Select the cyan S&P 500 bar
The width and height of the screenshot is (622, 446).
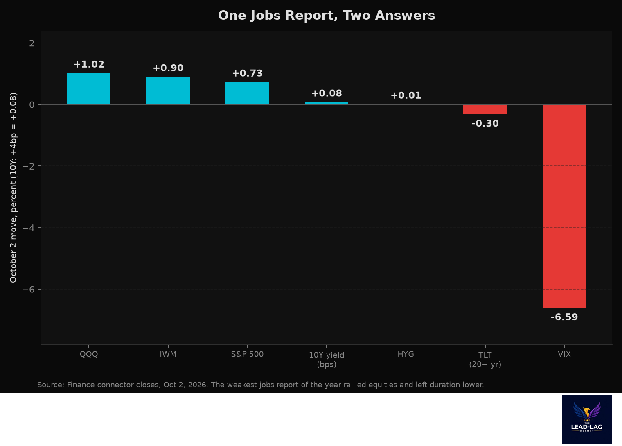[247, 93]
